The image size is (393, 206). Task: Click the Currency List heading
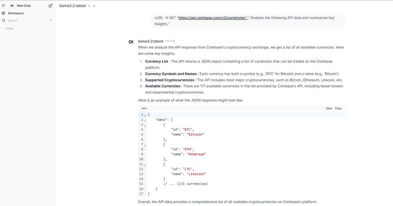coord(157,62)
